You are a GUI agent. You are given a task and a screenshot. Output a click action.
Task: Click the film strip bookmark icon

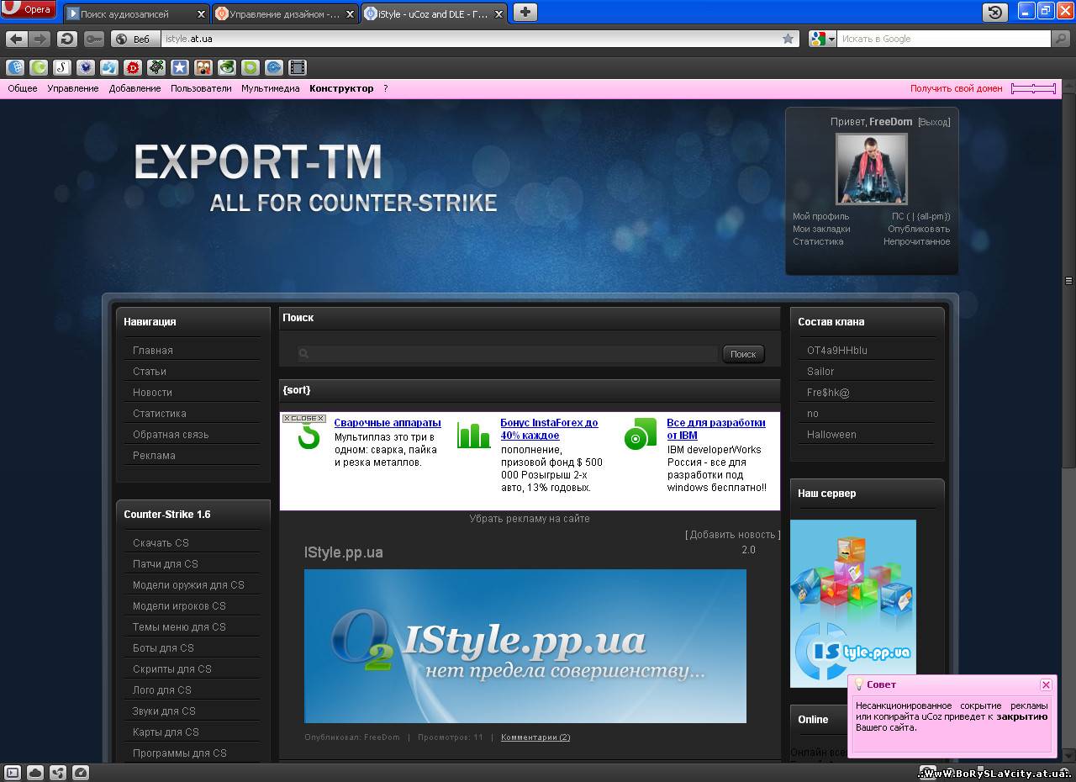coord(298,68)
